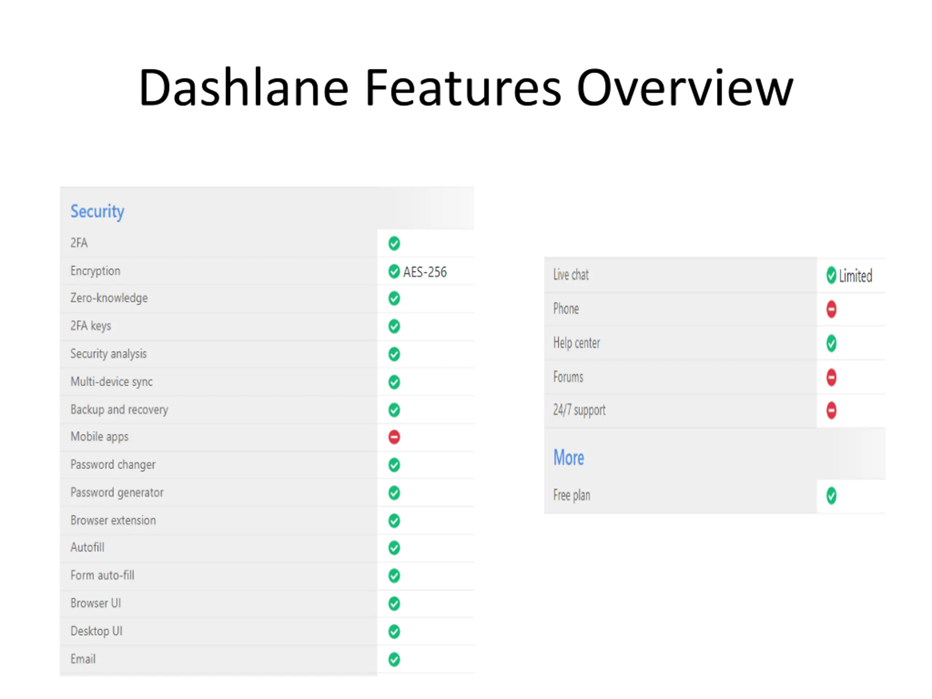Click the AES-256 encryption value

click(425, 272)
